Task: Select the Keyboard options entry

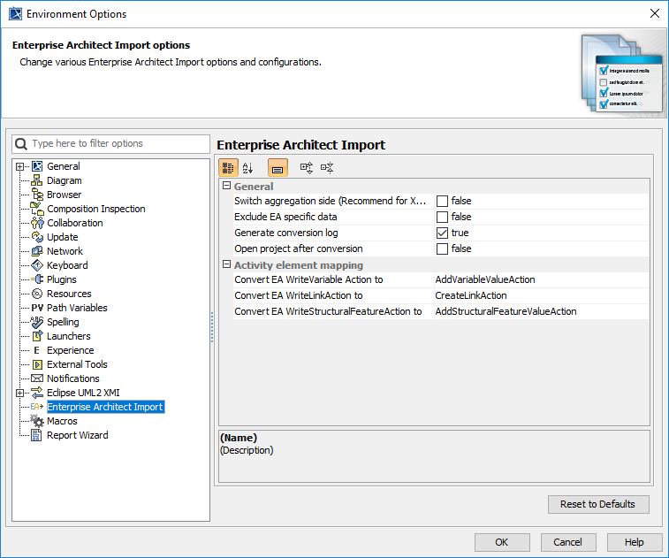Action: [67, 264]
